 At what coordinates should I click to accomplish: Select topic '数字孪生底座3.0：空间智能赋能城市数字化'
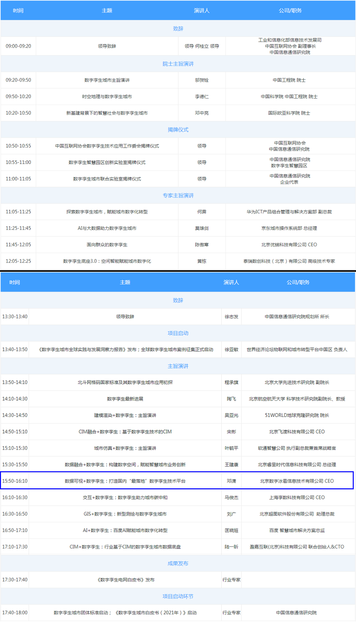click(107, 261)
